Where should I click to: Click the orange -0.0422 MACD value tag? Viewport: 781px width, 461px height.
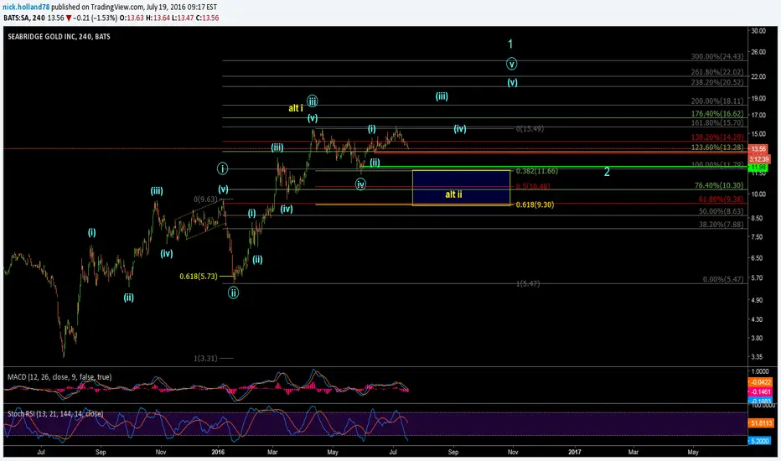(760, 382)
